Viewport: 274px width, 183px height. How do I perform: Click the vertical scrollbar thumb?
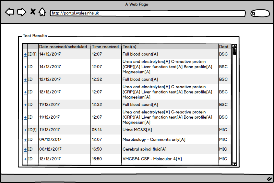tap(234, 52)
